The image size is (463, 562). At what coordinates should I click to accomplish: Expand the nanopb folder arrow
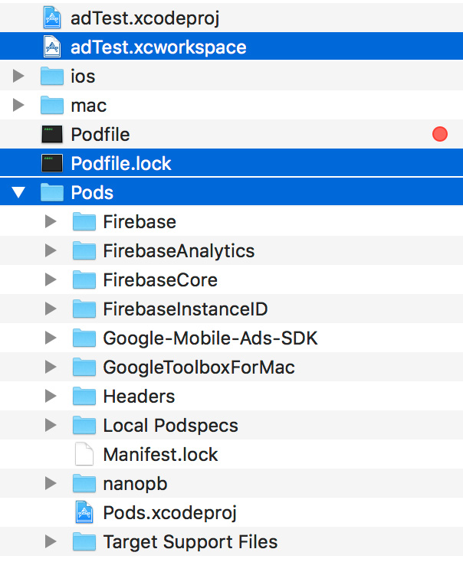click(51, 483)
